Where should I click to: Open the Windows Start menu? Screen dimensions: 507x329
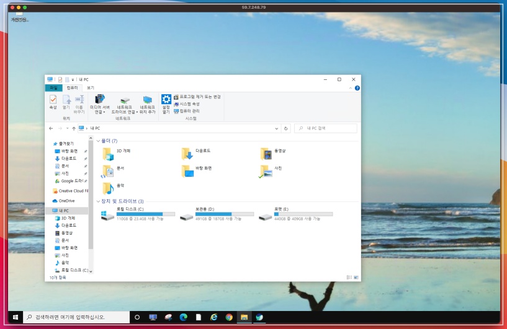16,317
